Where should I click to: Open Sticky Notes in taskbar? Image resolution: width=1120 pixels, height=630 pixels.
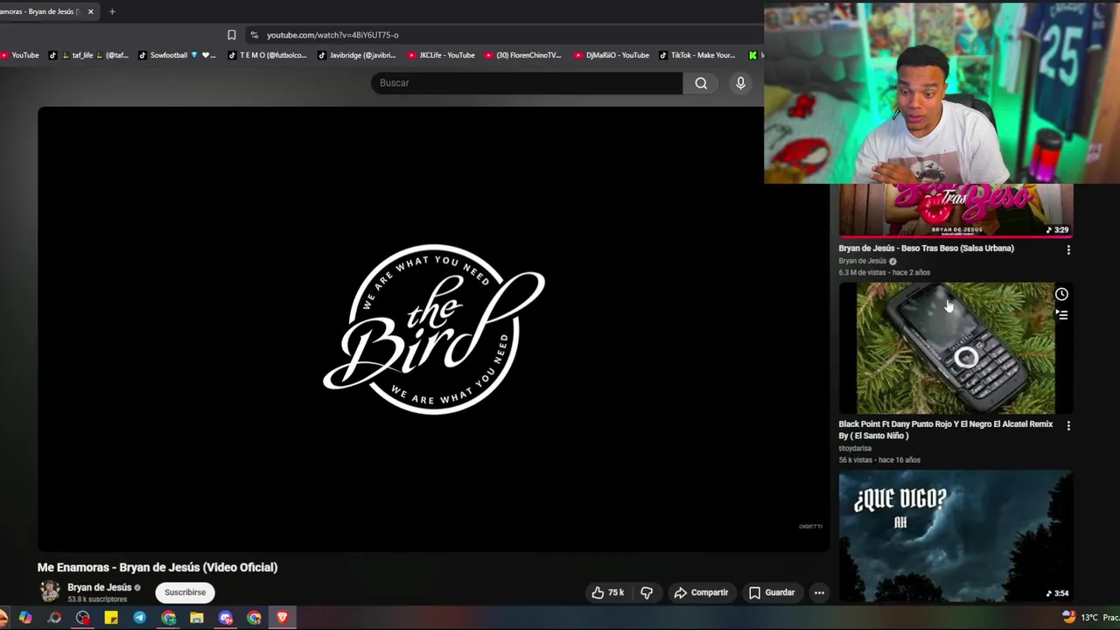coord(111,618)
